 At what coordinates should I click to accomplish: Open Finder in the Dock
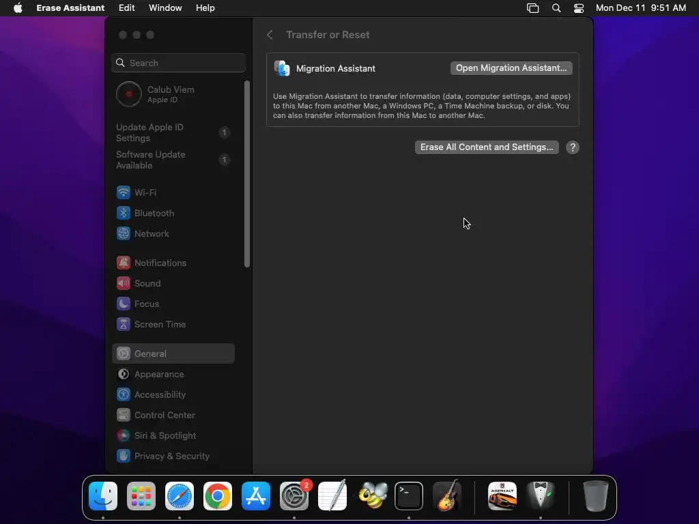tap(103, 496)
